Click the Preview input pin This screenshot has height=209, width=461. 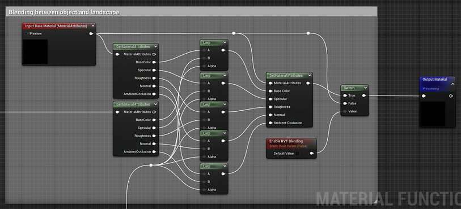coord(26,34)
